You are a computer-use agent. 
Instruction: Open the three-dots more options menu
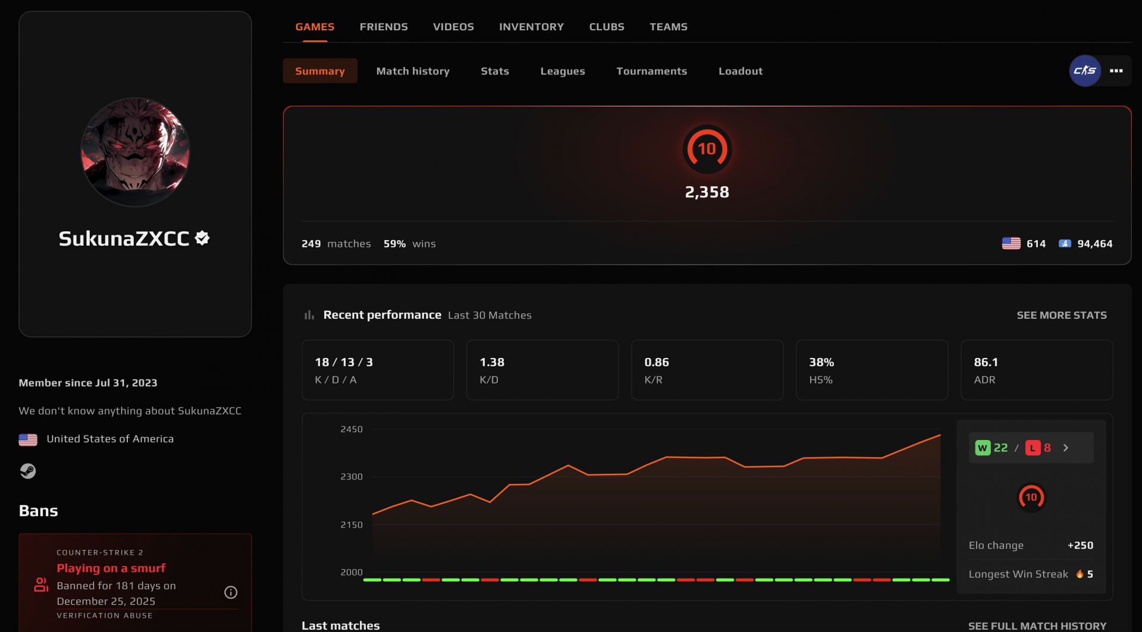click(1116, 71)
